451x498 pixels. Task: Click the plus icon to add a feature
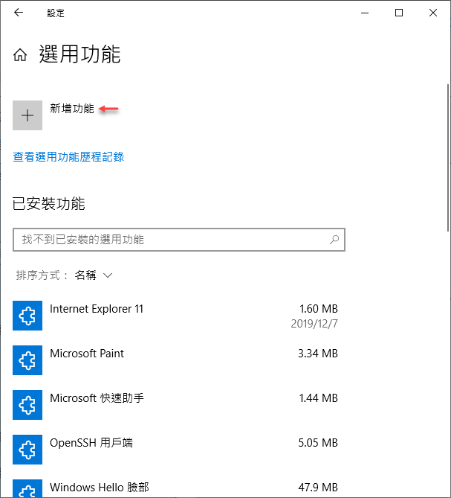click(27, 115)
